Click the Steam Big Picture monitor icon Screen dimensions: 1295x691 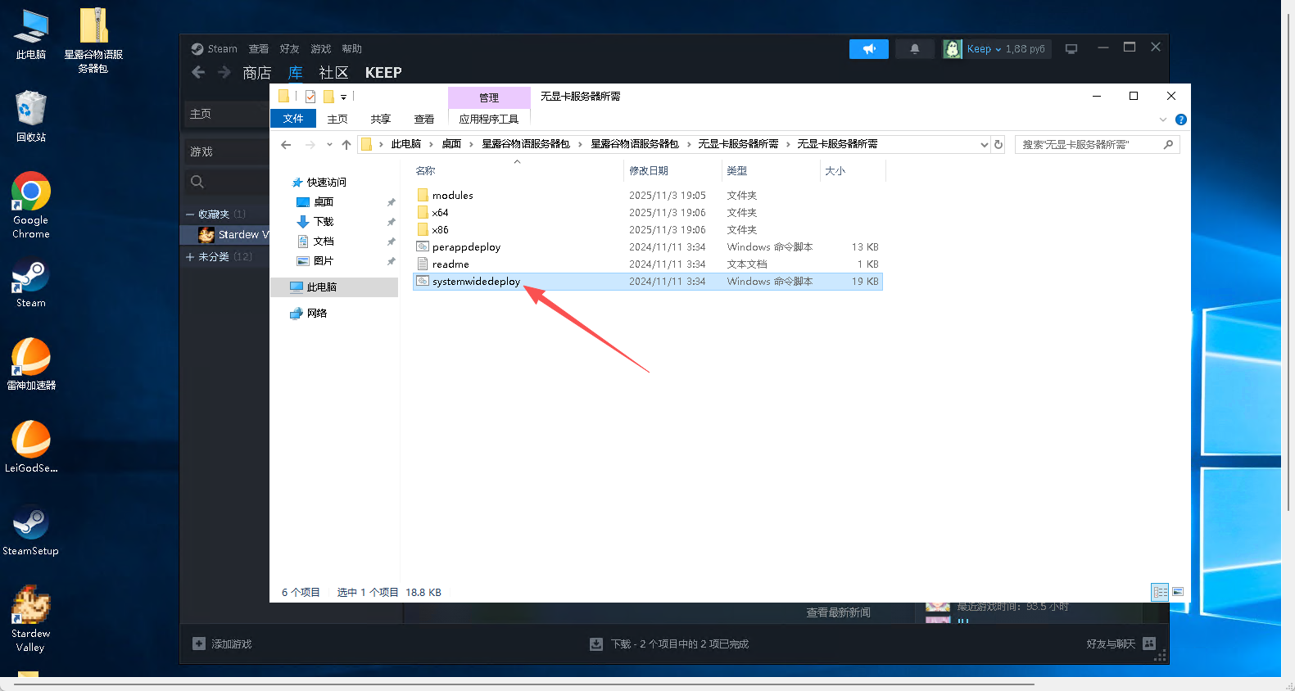[x=1071, y=49]
